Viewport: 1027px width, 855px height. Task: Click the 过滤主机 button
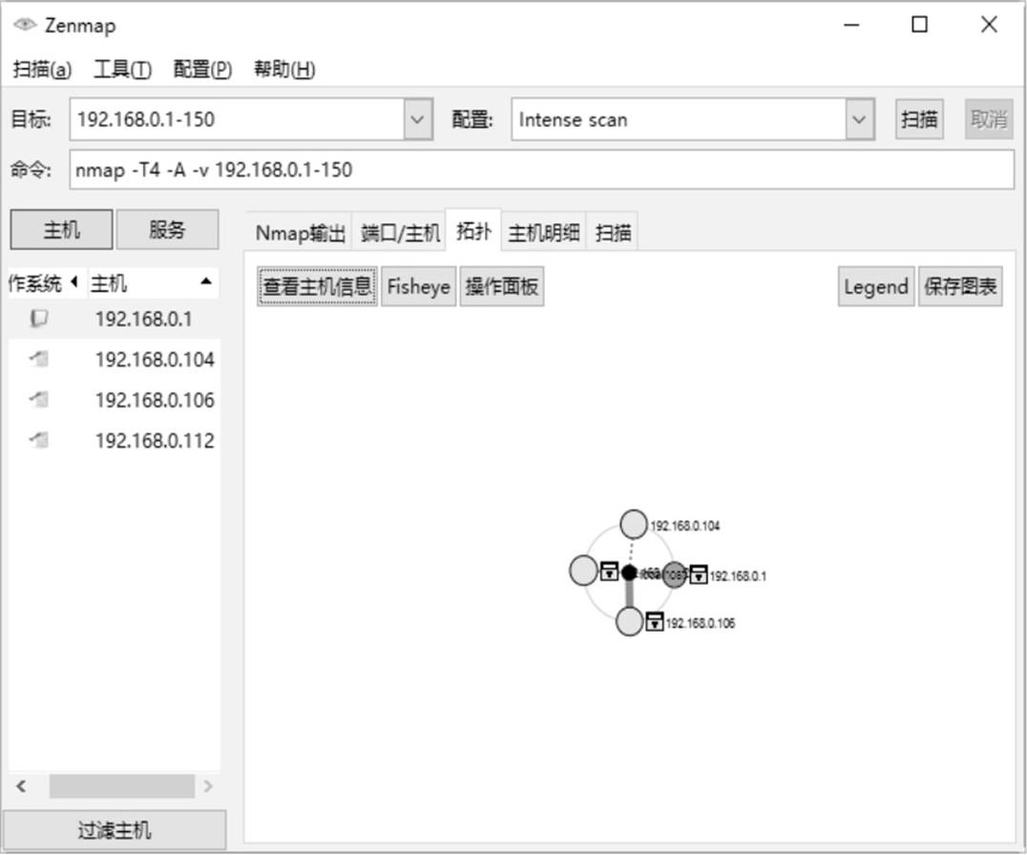tap(115, 830)
